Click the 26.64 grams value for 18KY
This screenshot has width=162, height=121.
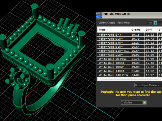(135, 47)
